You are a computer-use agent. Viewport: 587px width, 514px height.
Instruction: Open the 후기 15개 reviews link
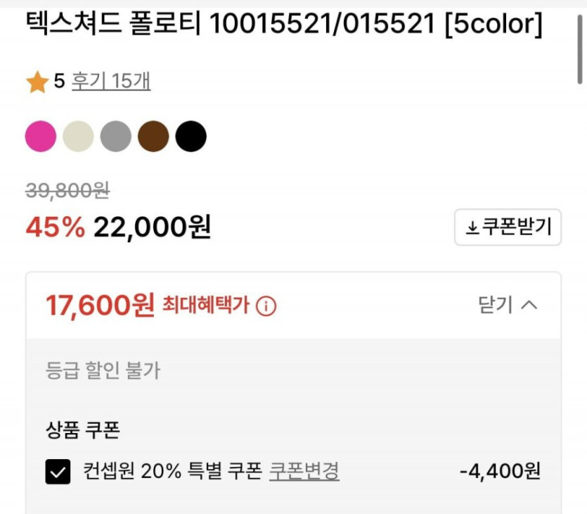click(x=111, y=82)
